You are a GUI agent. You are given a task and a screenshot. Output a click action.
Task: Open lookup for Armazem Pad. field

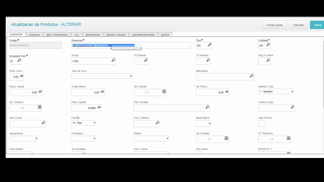point(19,60)
